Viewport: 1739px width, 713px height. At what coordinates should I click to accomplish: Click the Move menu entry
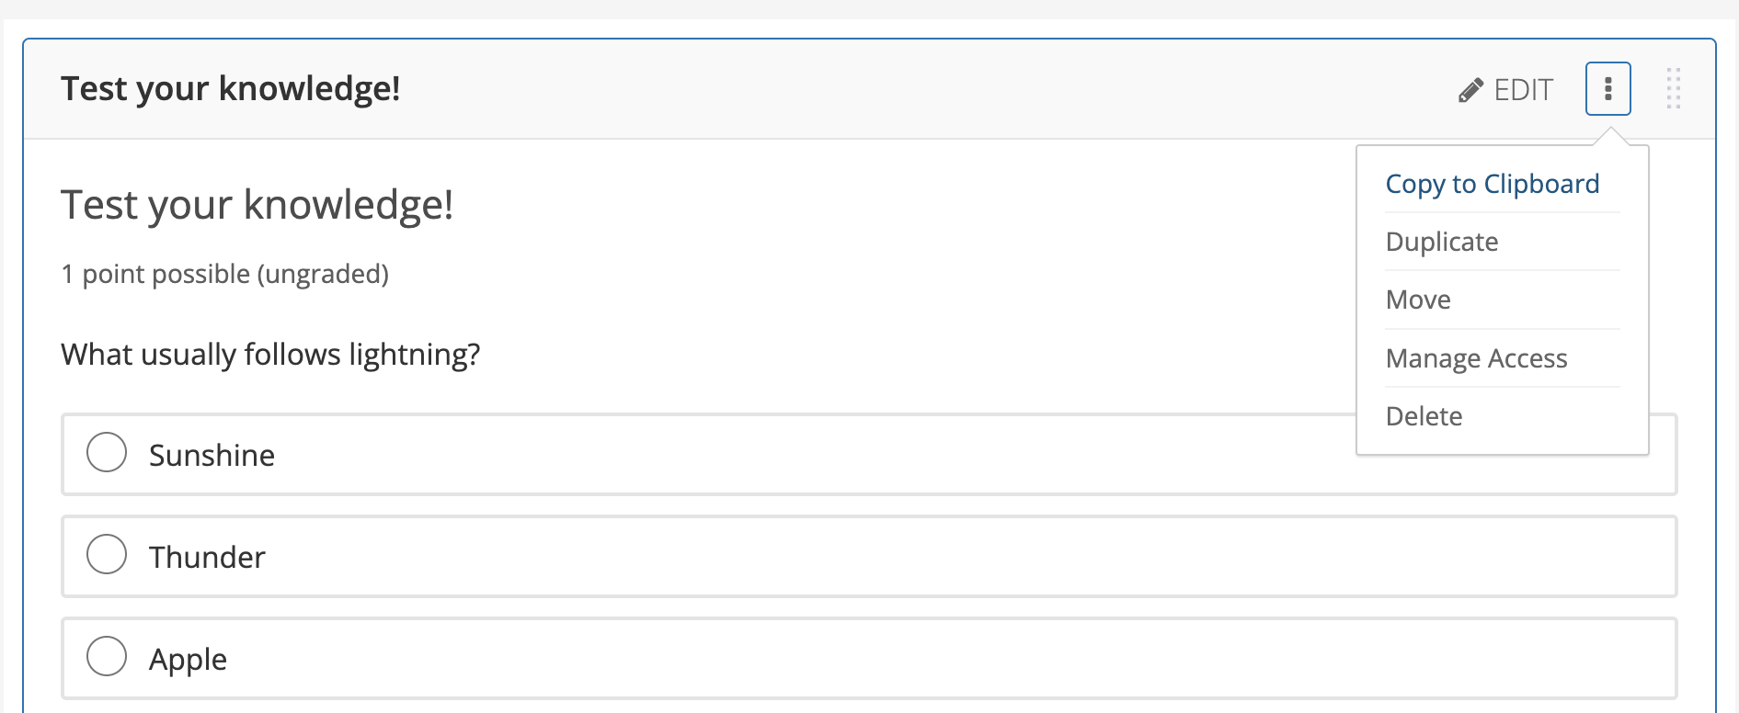pos(1417,300)
